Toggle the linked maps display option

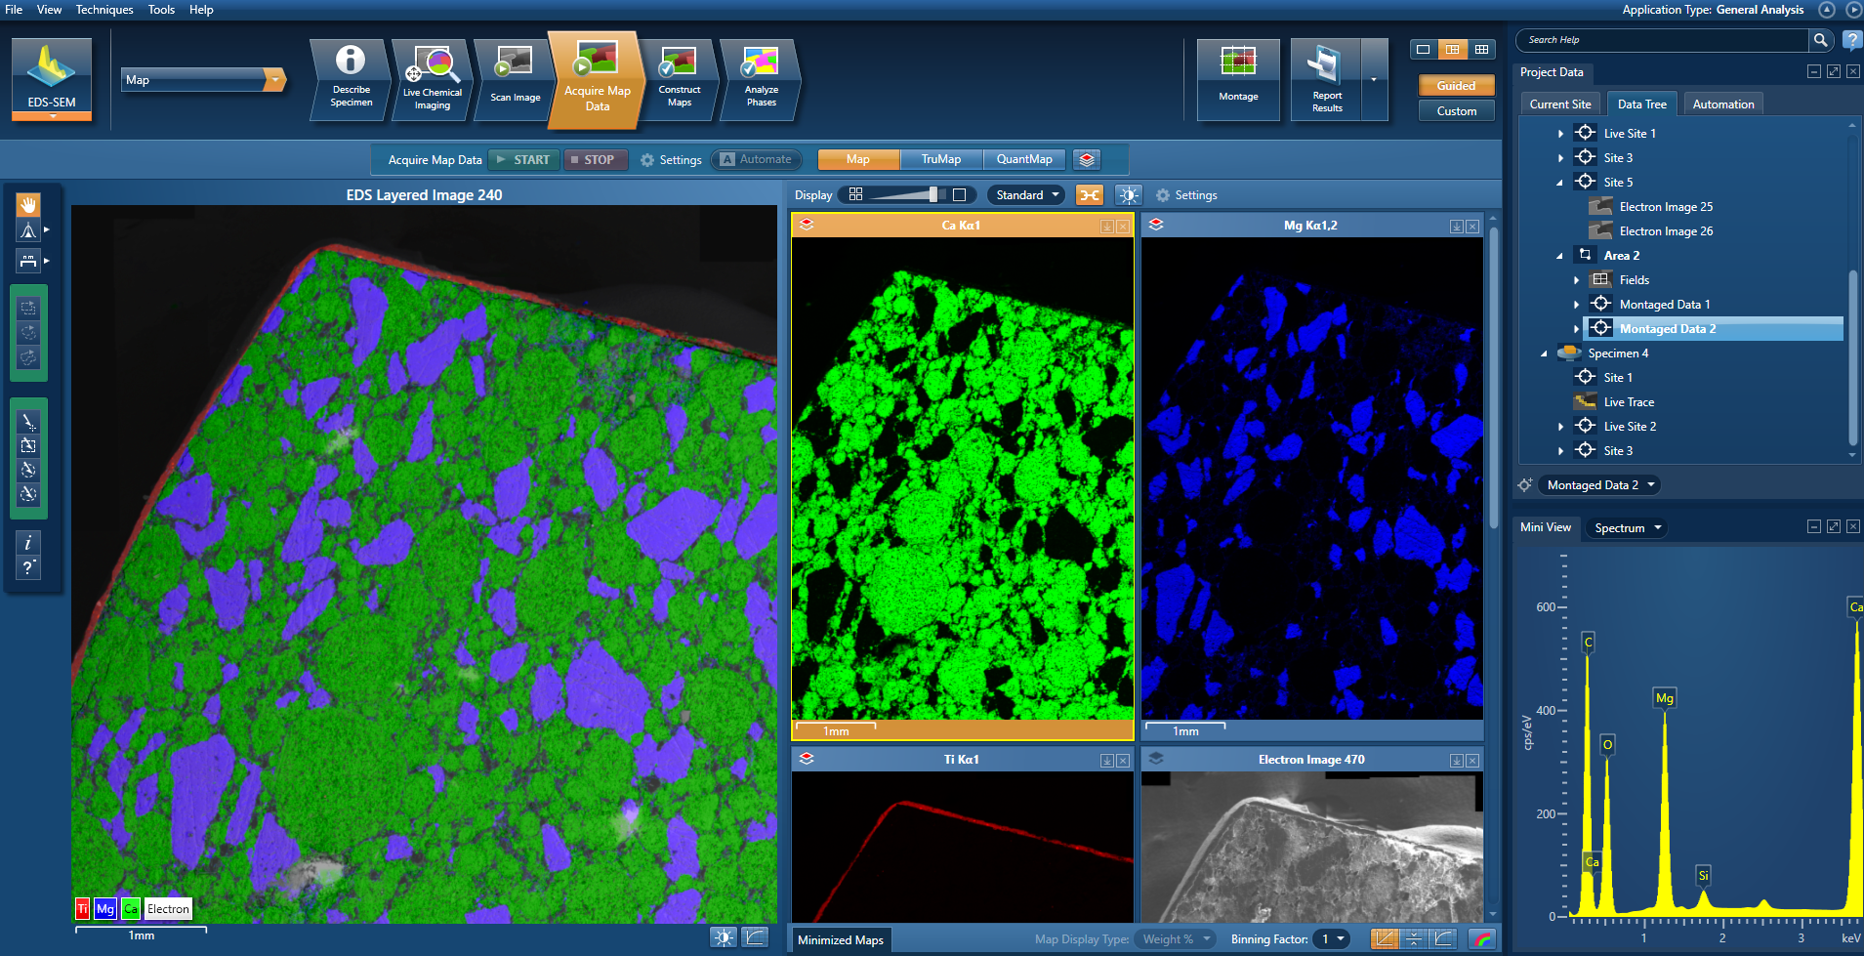(1090, 194)
